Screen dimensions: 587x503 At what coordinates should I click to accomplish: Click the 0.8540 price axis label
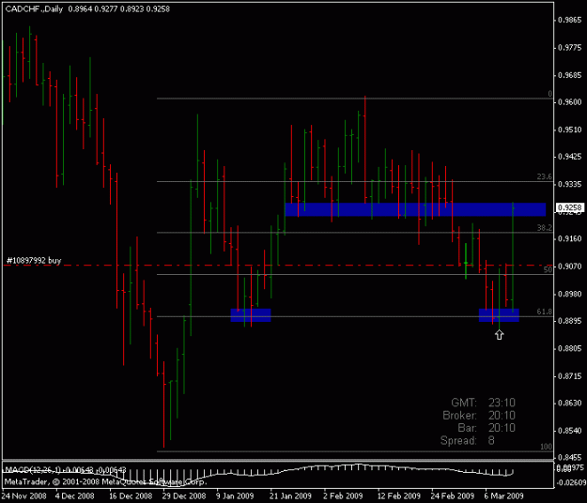click(x=570, y=431)
